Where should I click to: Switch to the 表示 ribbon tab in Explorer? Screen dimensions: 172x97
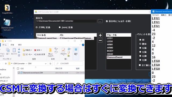[20, 45]
